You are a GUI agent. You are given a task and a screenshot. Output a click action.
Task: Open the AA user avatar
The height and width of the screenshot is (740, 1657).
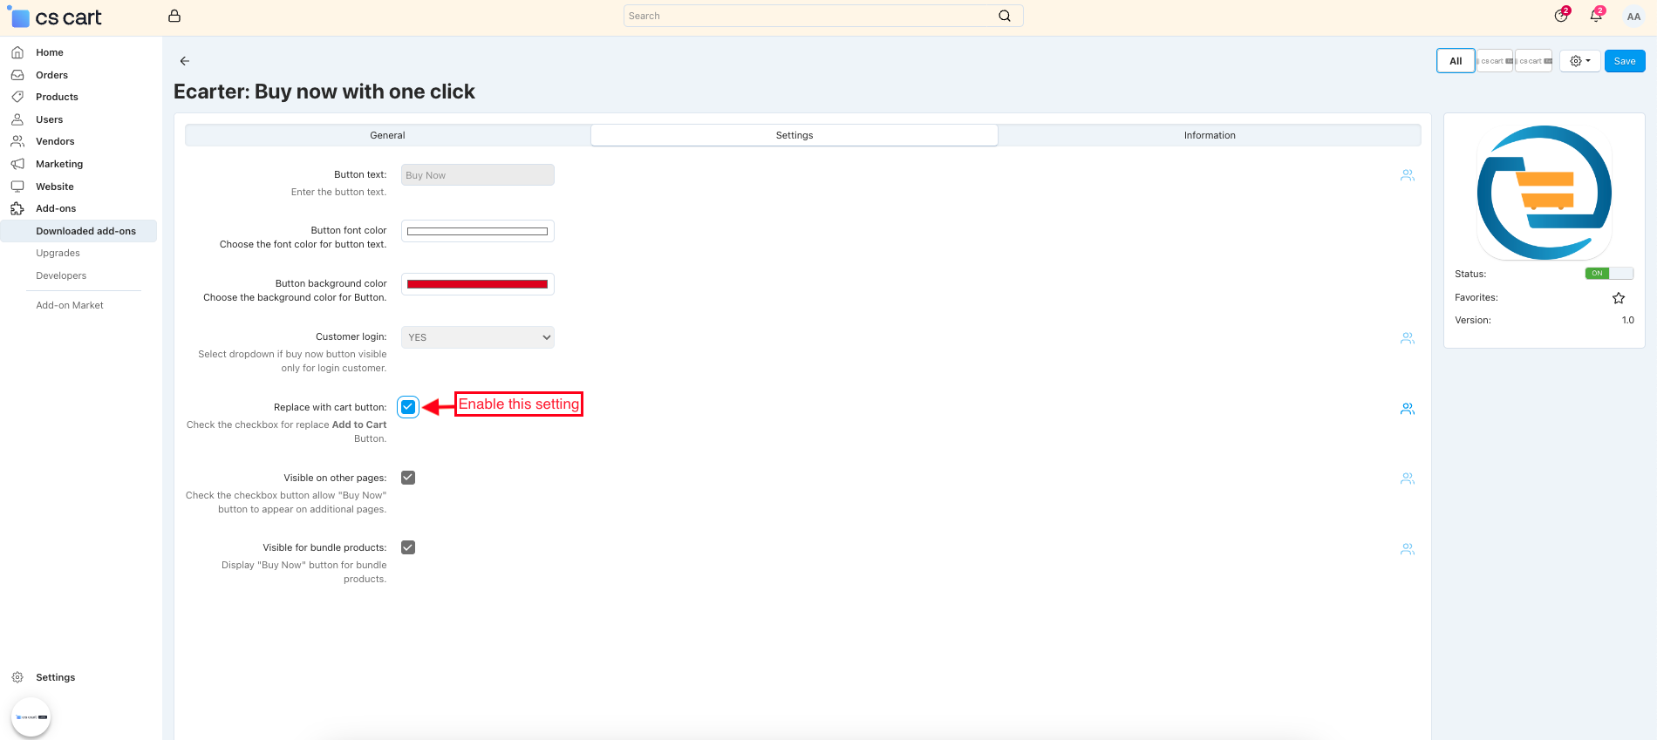(x=1633, y=17)
